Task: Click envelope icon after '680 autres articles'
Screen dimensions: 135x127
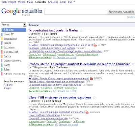Action: click(55, 58)
